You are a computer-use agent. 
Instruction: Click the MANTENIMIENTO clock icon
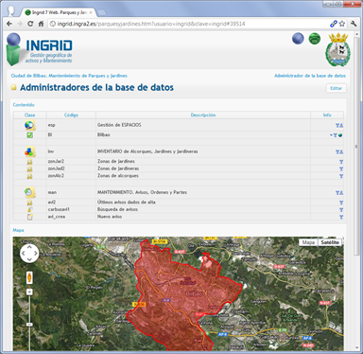point(30,192)
